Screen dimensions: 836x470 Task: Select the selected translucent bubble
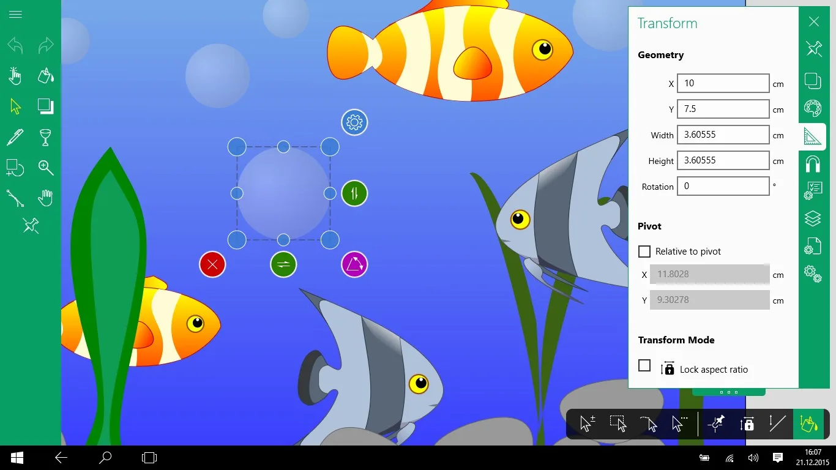[x=283, y=193]
